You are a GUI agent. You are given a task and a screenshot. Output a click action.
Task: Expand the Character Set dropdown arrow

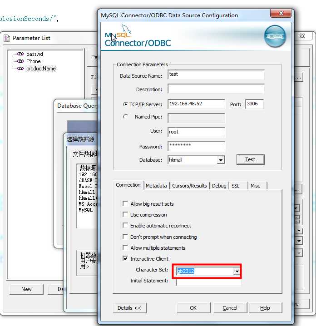(x=237, y=271)
